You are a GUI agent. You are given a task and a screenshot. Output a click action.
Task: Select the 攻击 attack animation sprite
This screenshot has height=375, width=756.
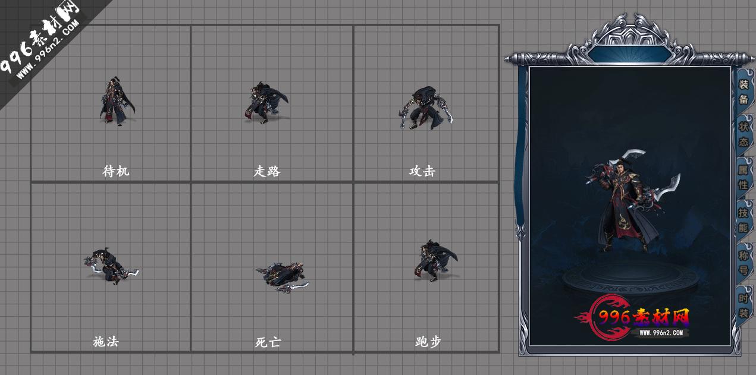425,108
